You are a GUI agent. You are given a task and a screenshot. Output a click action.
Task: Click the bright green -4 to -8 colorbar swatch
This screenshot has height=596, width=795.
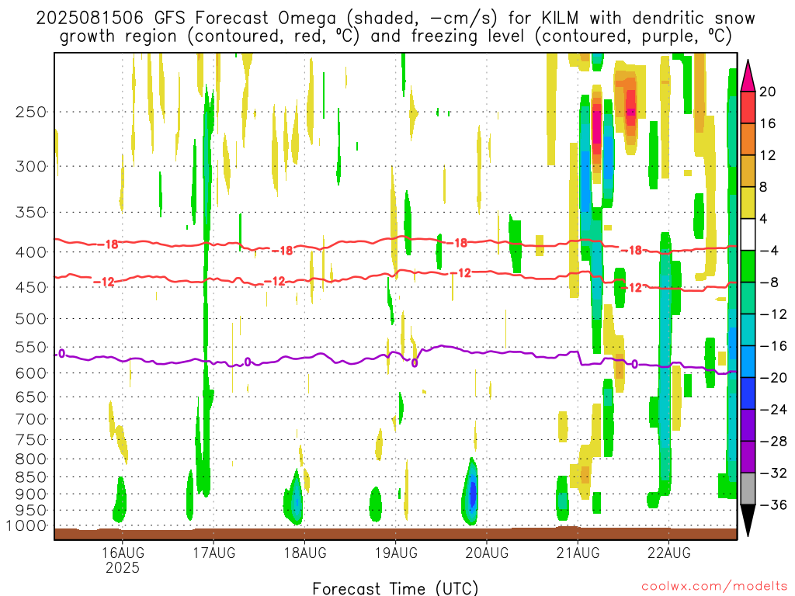tap(748, 266)
